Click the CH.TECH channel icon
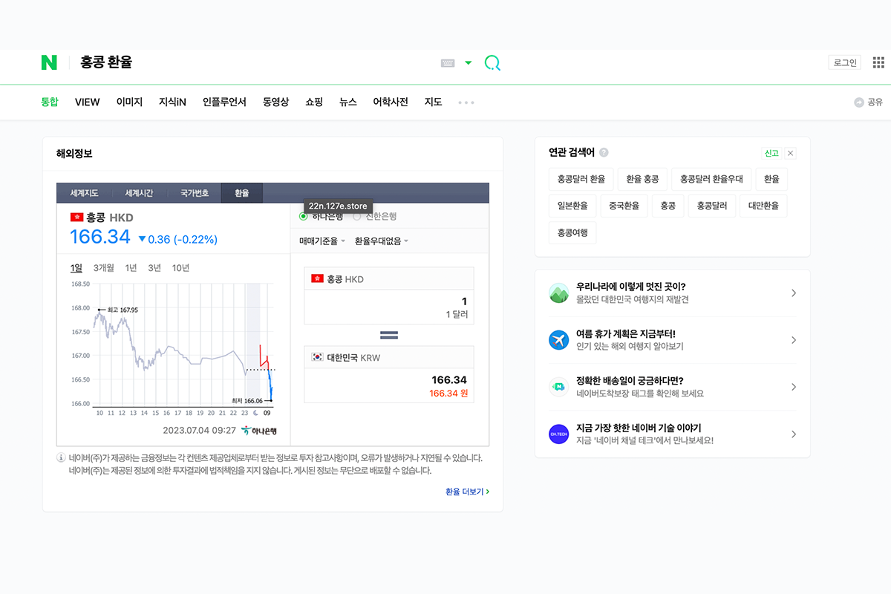 pos(558,434)
